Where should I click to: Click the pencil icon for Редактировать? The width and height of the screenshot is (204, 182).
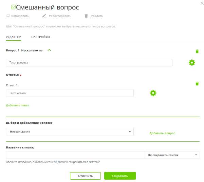click(x=44, y=16)
